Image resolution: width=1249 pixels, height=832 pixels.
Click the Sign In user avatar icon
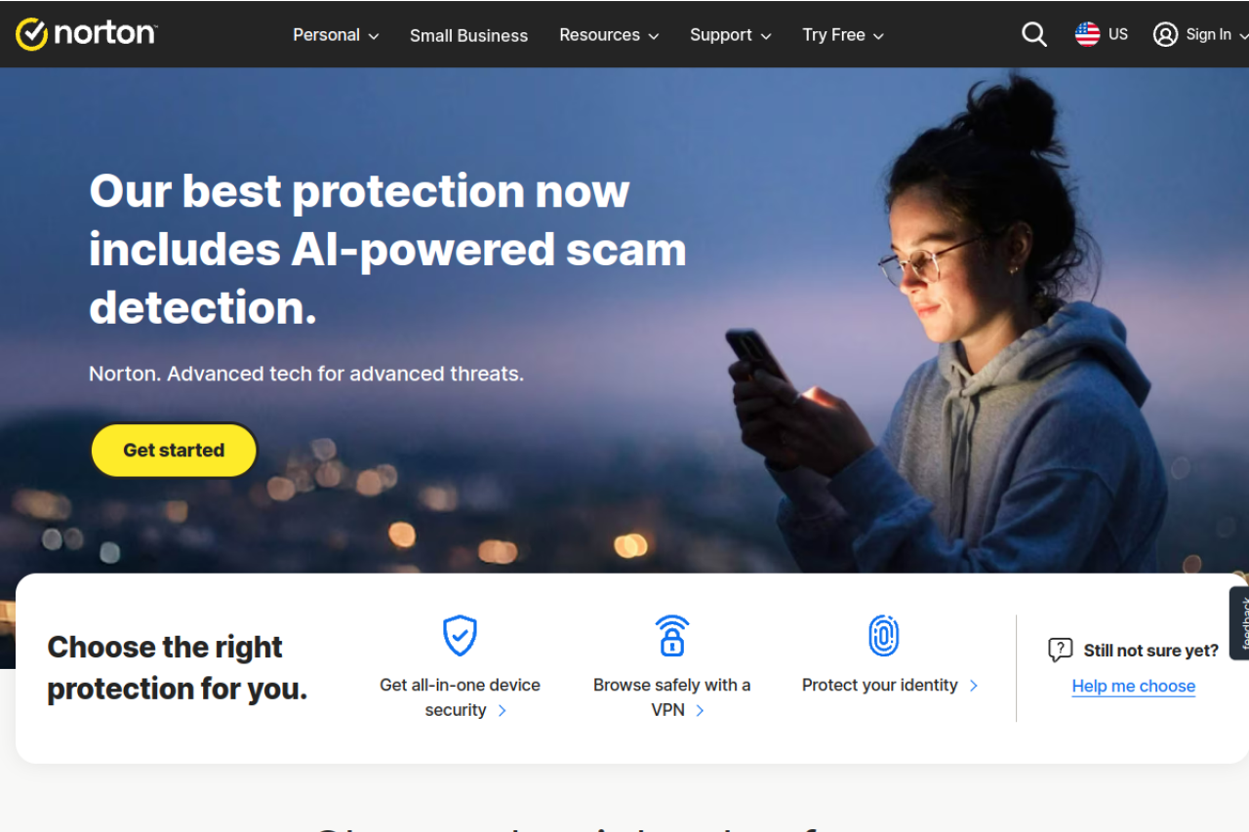[1165, 35]
